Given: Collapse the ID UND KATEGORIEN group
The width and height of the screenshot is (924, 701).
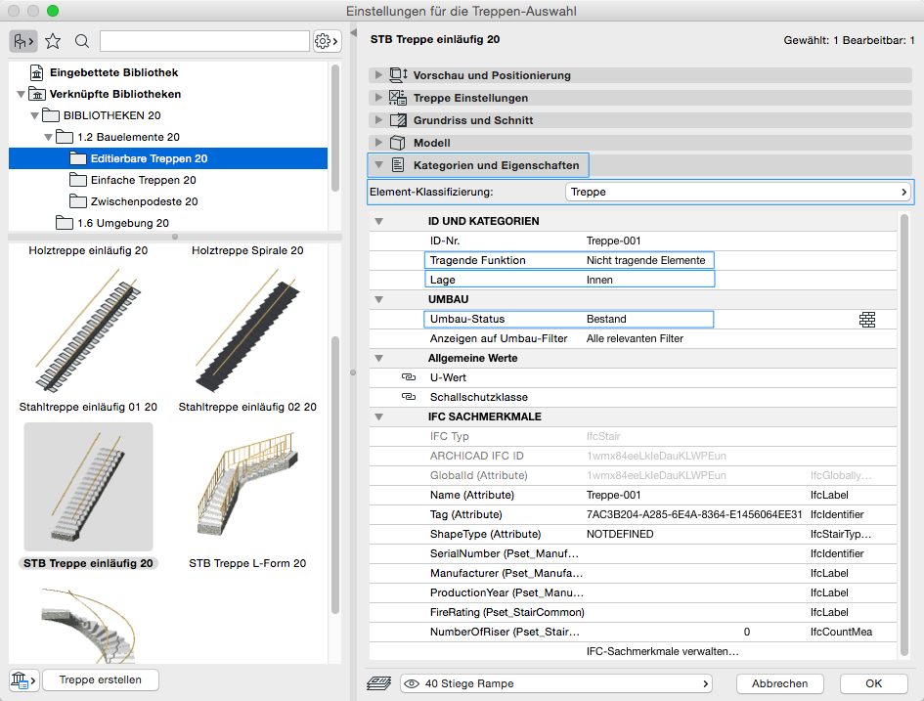Looking at the screenshot, I should coord(379,222).
